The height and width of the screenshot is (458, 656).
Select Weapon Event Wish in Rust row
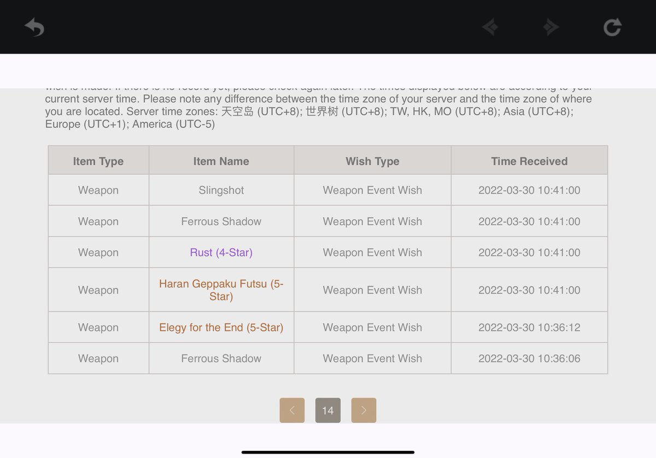tap(372, 253)
